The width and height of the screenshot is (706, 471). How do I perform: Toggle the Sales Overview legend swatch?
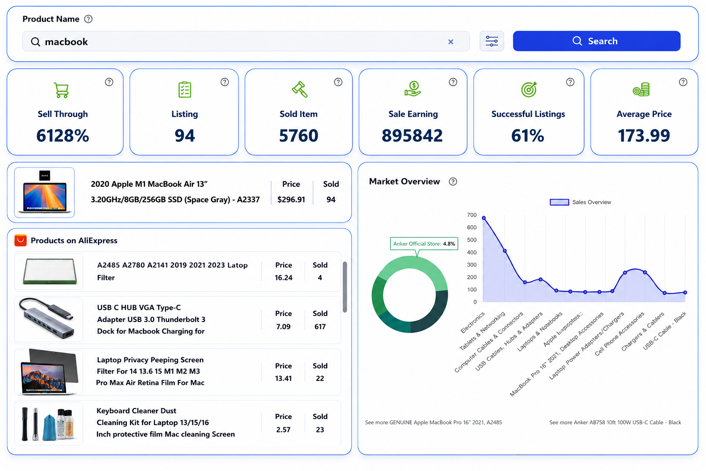pyautogui.click(x=559, y=202)
